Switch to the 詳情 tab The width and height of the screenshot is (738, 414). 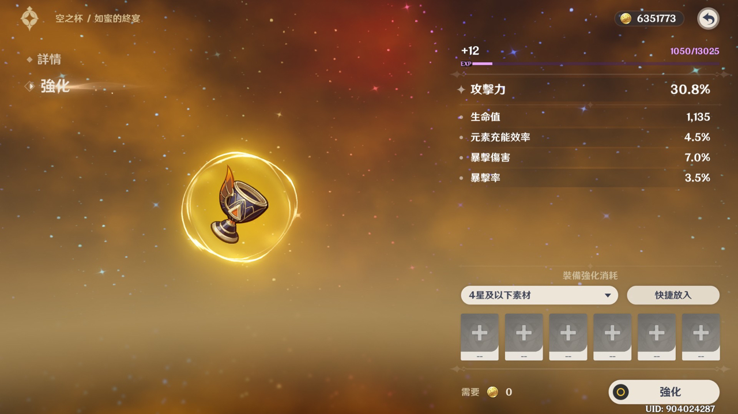click(x=49, y=59)
